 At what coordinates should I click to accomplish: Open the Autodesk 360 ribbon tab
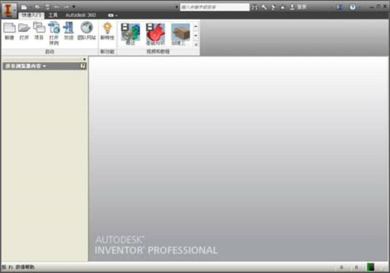pyautogui.click(x=80, y=15)
